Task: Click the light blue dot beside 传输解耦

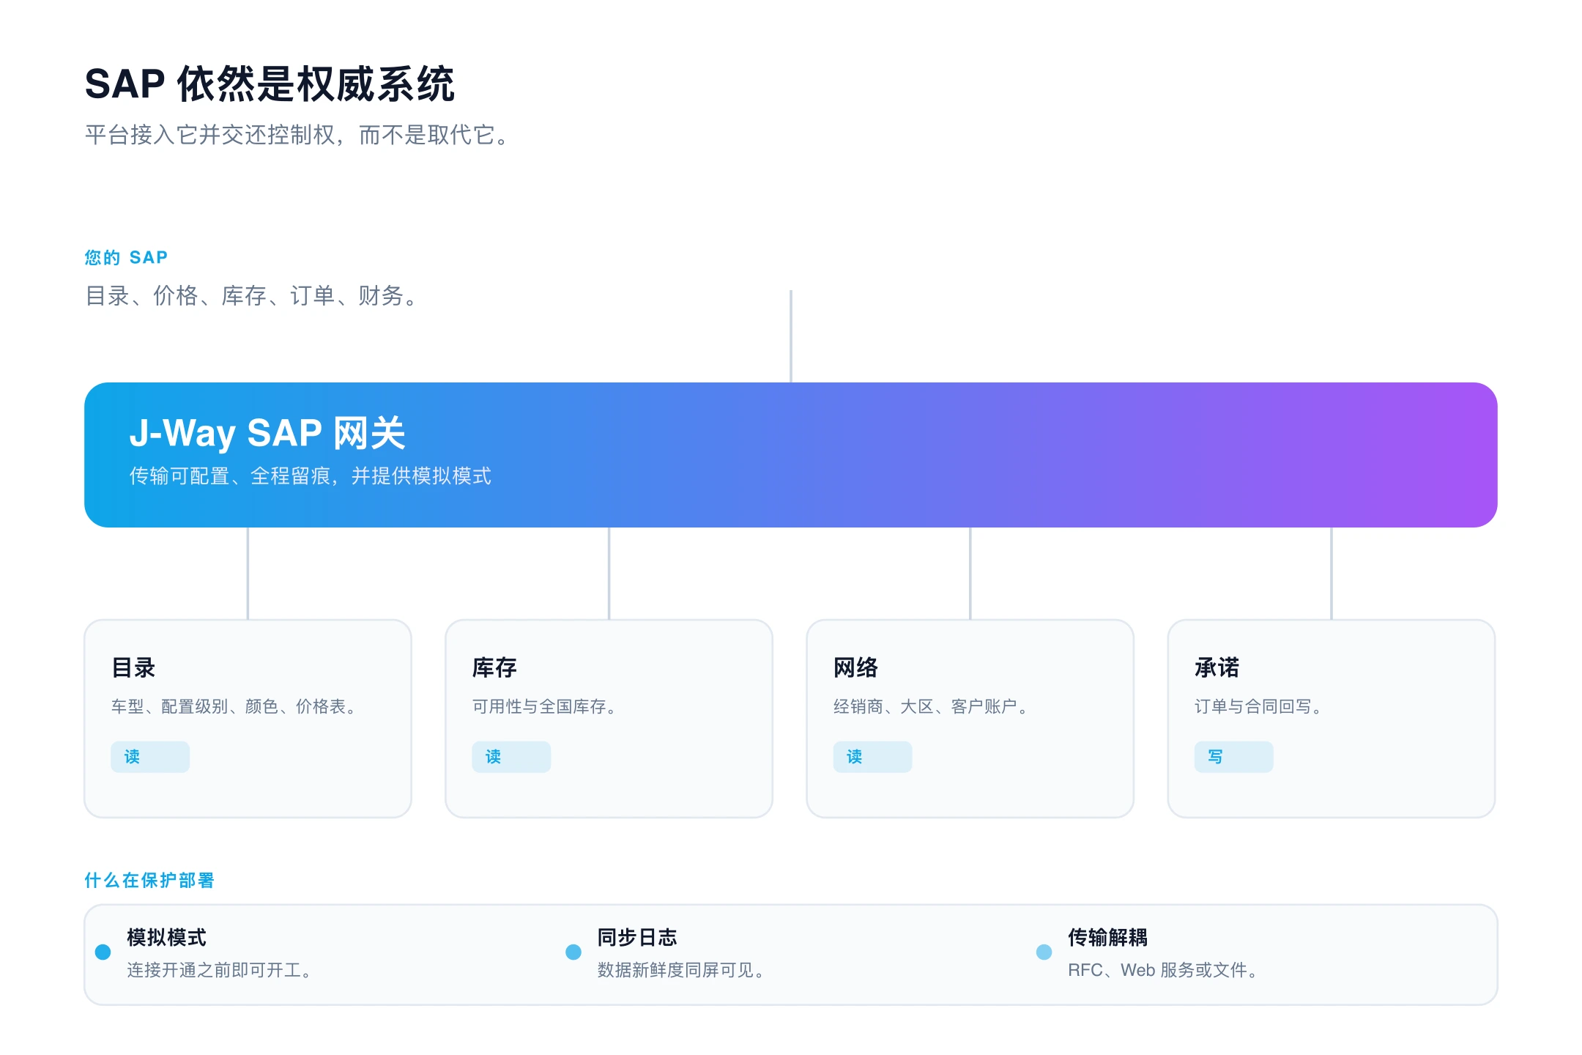Action: [1044, 952]
